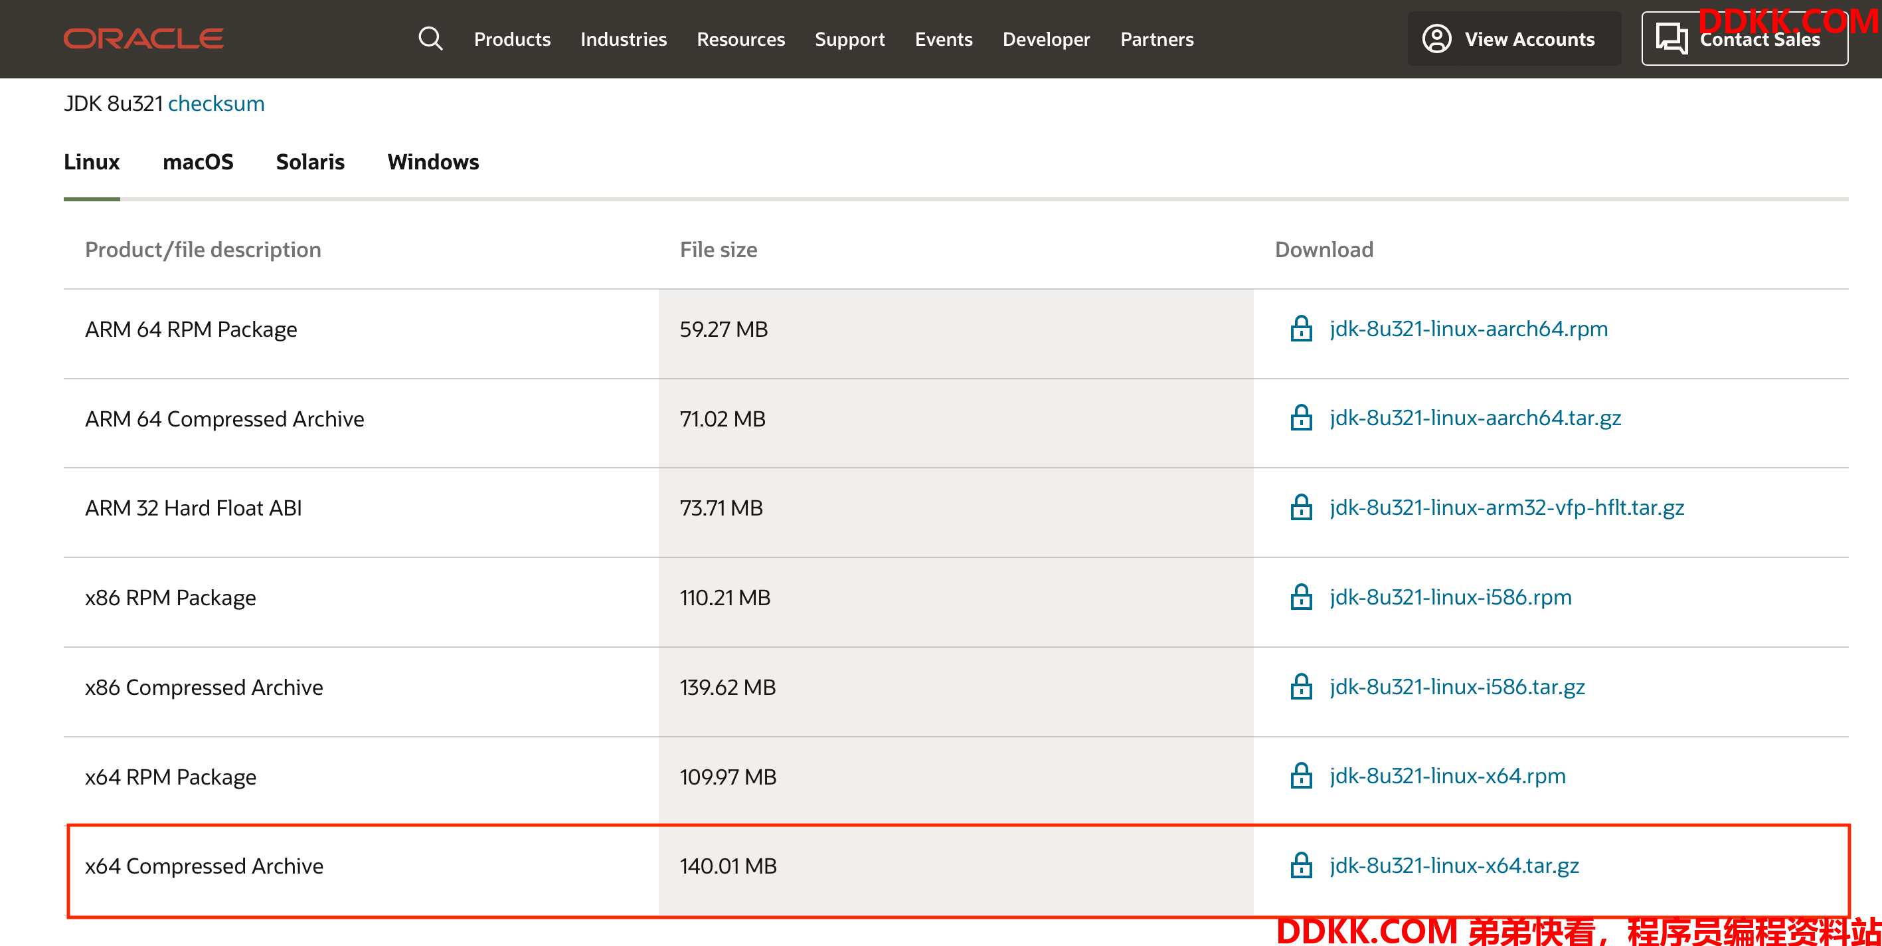This screenshot has width=1882, height=946.
Task: Select the Linux tab
Action: coord(92,161)
